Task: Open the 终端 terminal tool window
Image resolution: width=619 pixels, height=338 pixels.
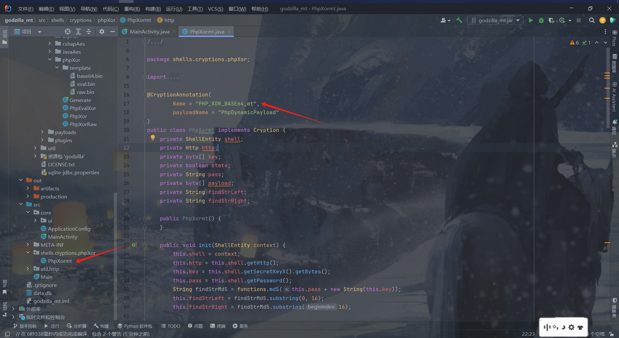Action: click(x=218, y=326)
